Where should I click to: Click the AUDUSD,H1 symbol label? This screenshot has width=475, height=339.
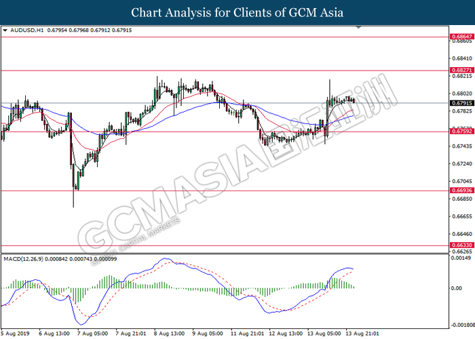pyautogui.click(x=27, y=31)
